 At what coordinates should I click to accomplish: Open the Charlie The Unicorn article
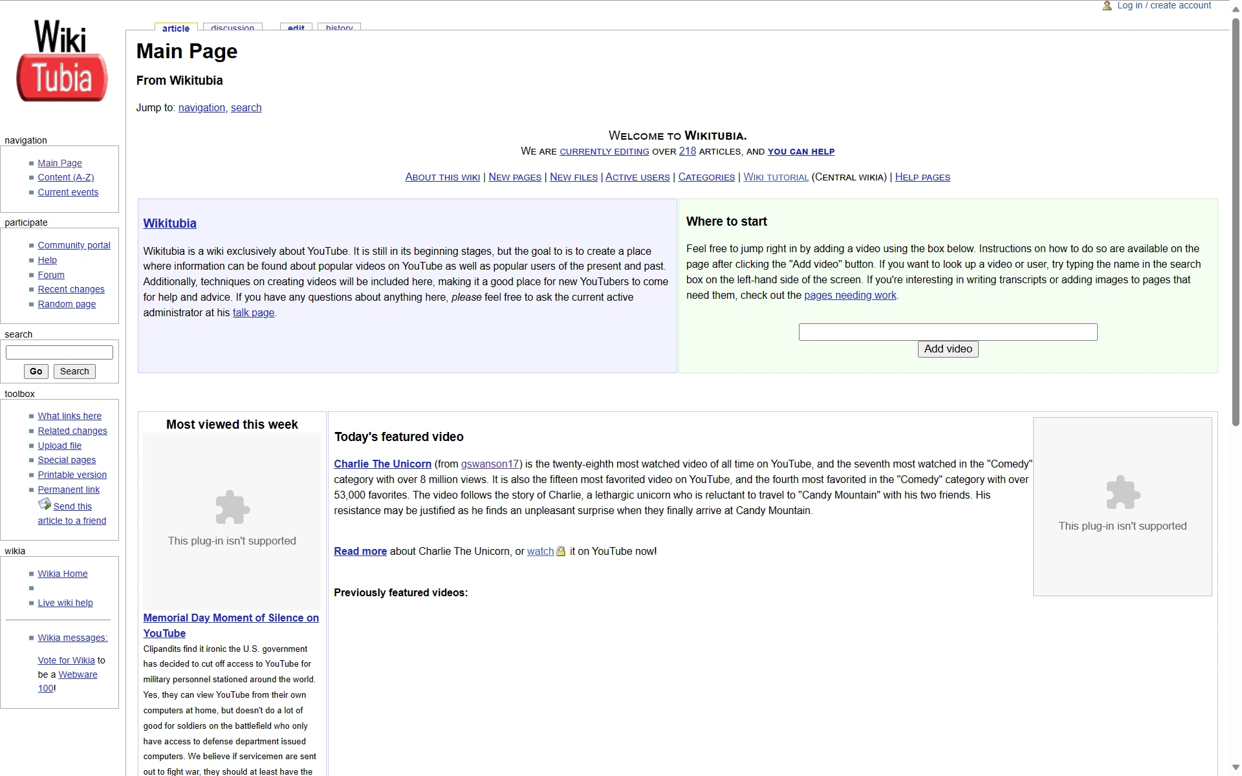click(x=382, y=464)
